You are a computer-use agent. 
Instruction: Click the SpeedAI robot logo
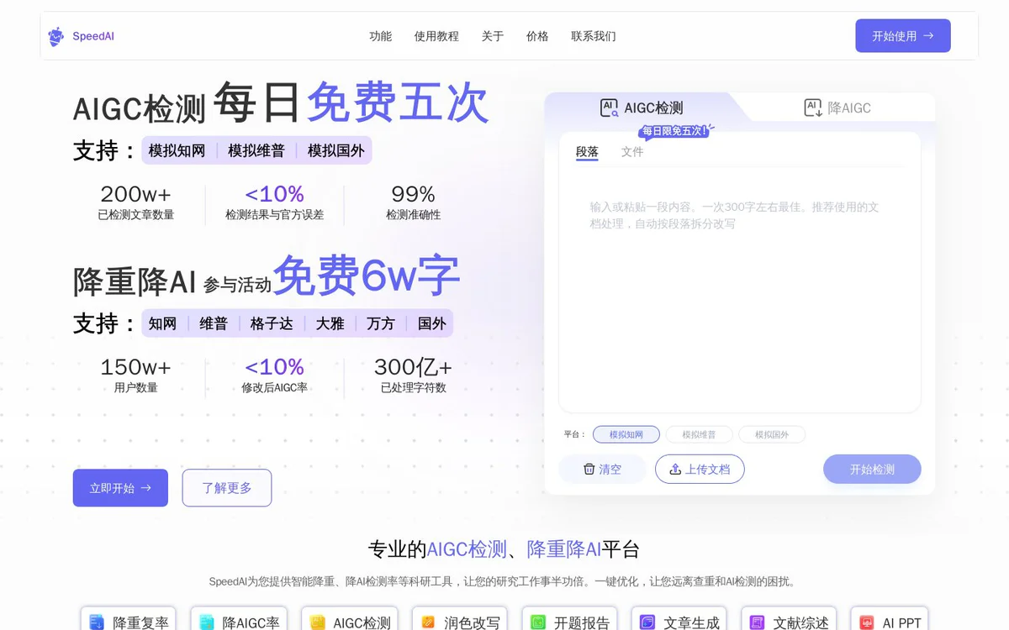[x=56, y=36]
